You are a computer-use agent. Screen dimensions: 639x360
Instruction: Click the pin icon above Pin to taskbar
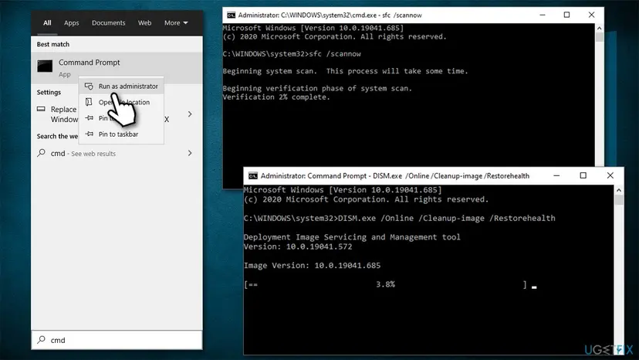point(89,118)
